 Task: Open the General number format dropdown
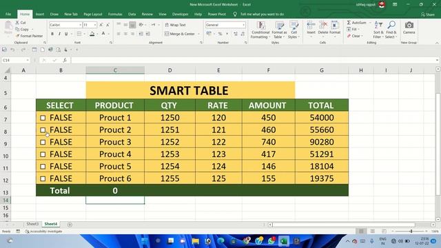coord(243,25)
